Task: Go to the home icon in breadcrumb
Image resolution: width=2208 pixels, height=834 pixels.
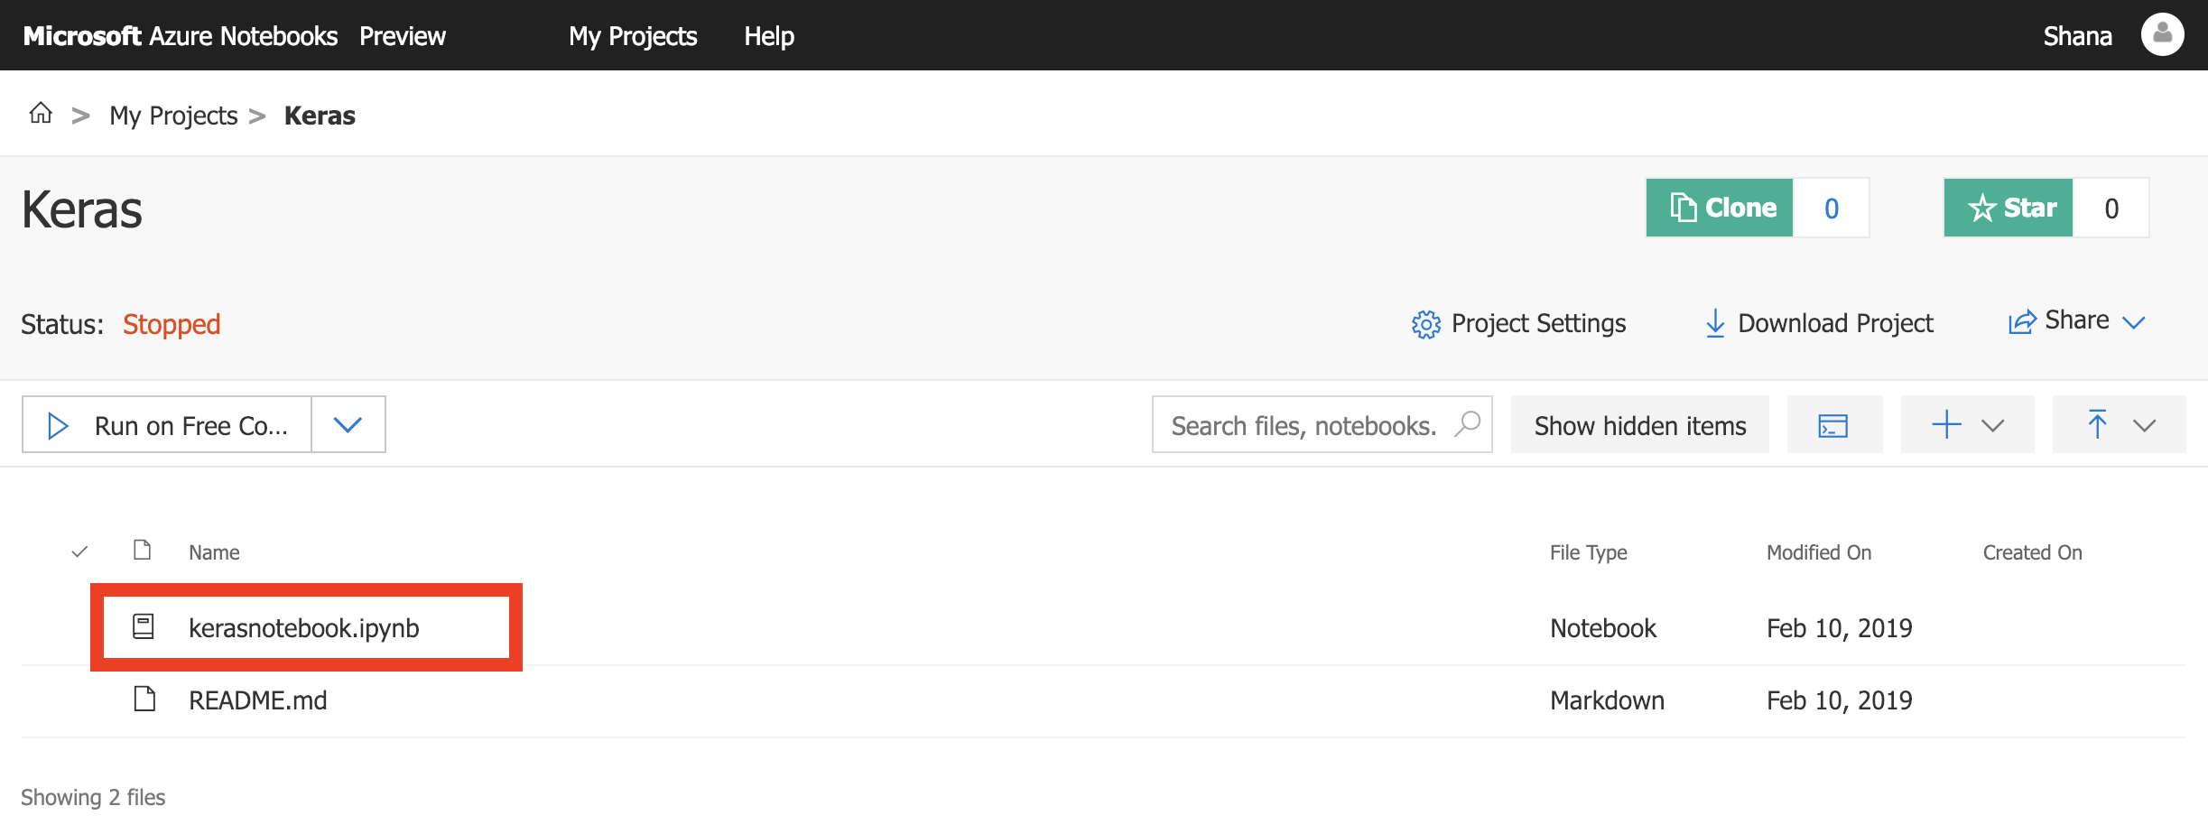Action: coord(41,113)
